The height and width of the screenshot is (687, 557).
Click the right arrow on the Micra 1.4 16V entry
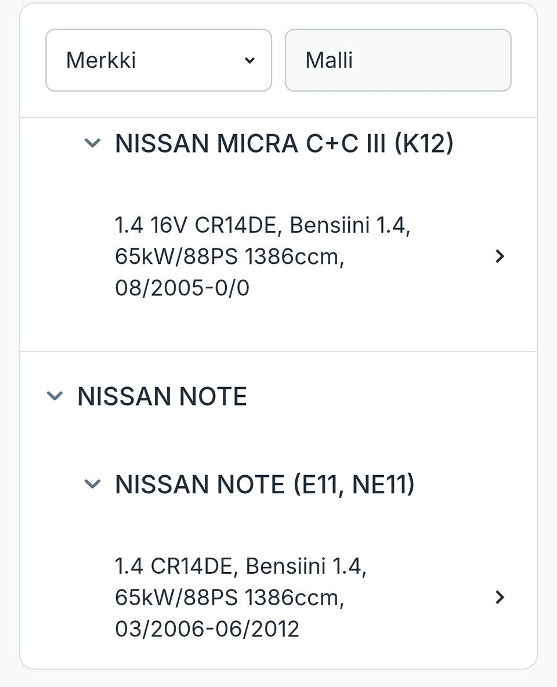pos(500,256)
